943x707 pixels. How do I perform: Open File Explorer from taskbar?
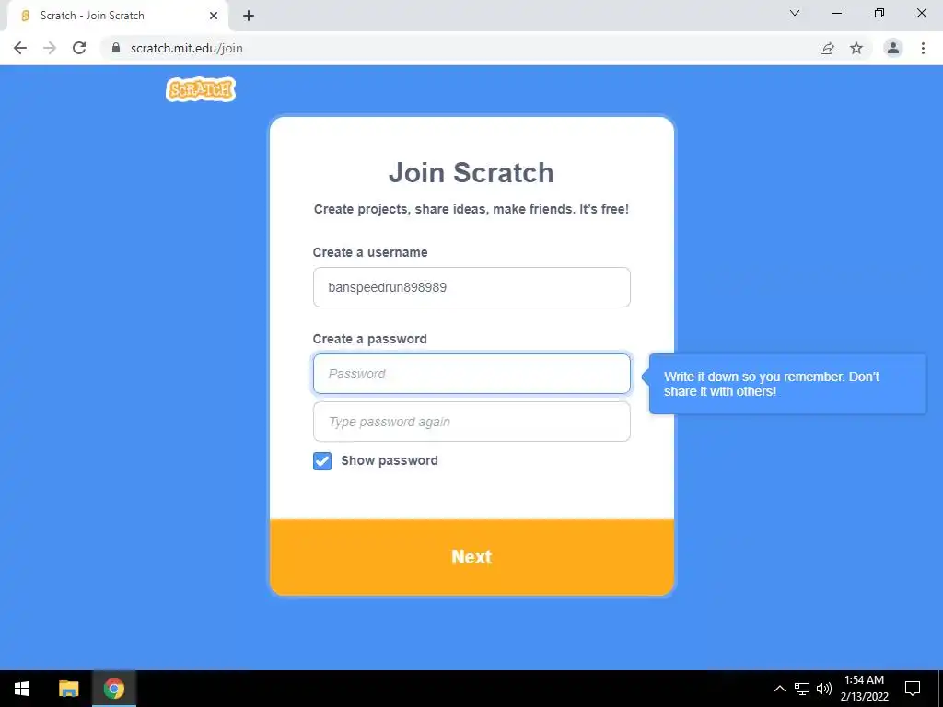[68, 689]
